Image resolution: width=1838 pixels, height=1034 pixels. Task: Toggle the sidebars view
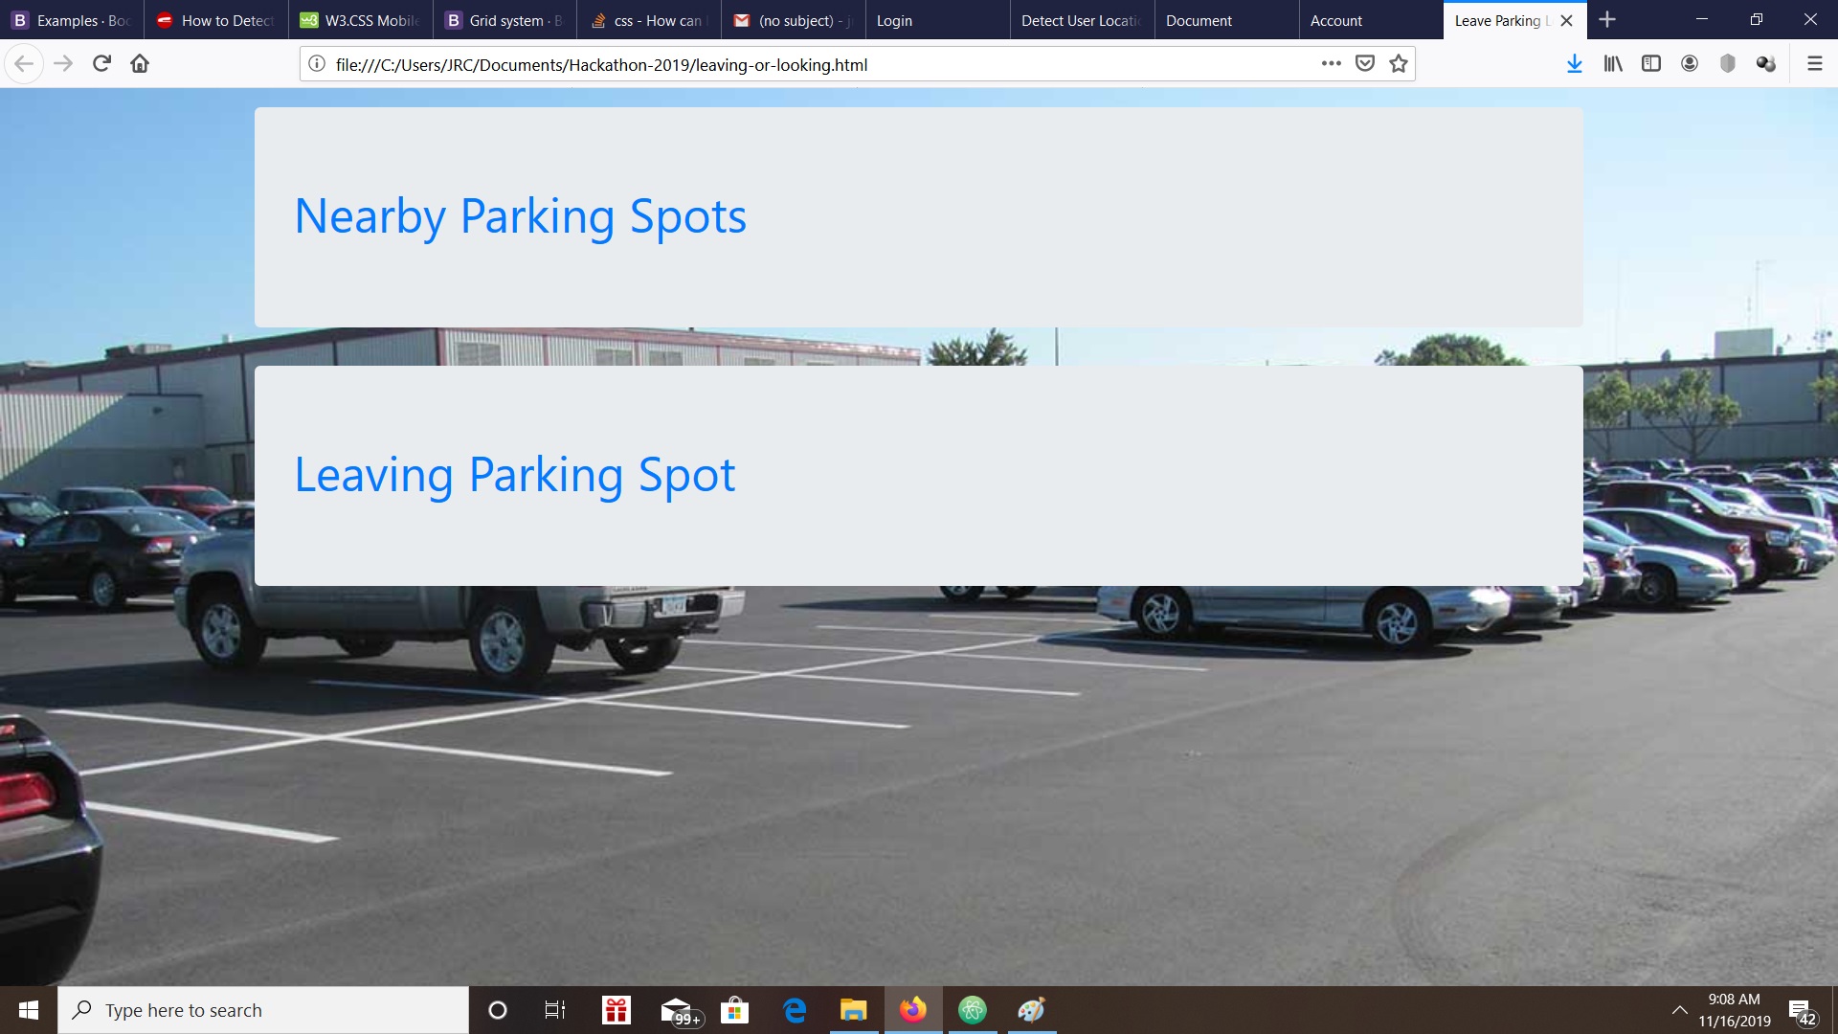point(1651,64)
